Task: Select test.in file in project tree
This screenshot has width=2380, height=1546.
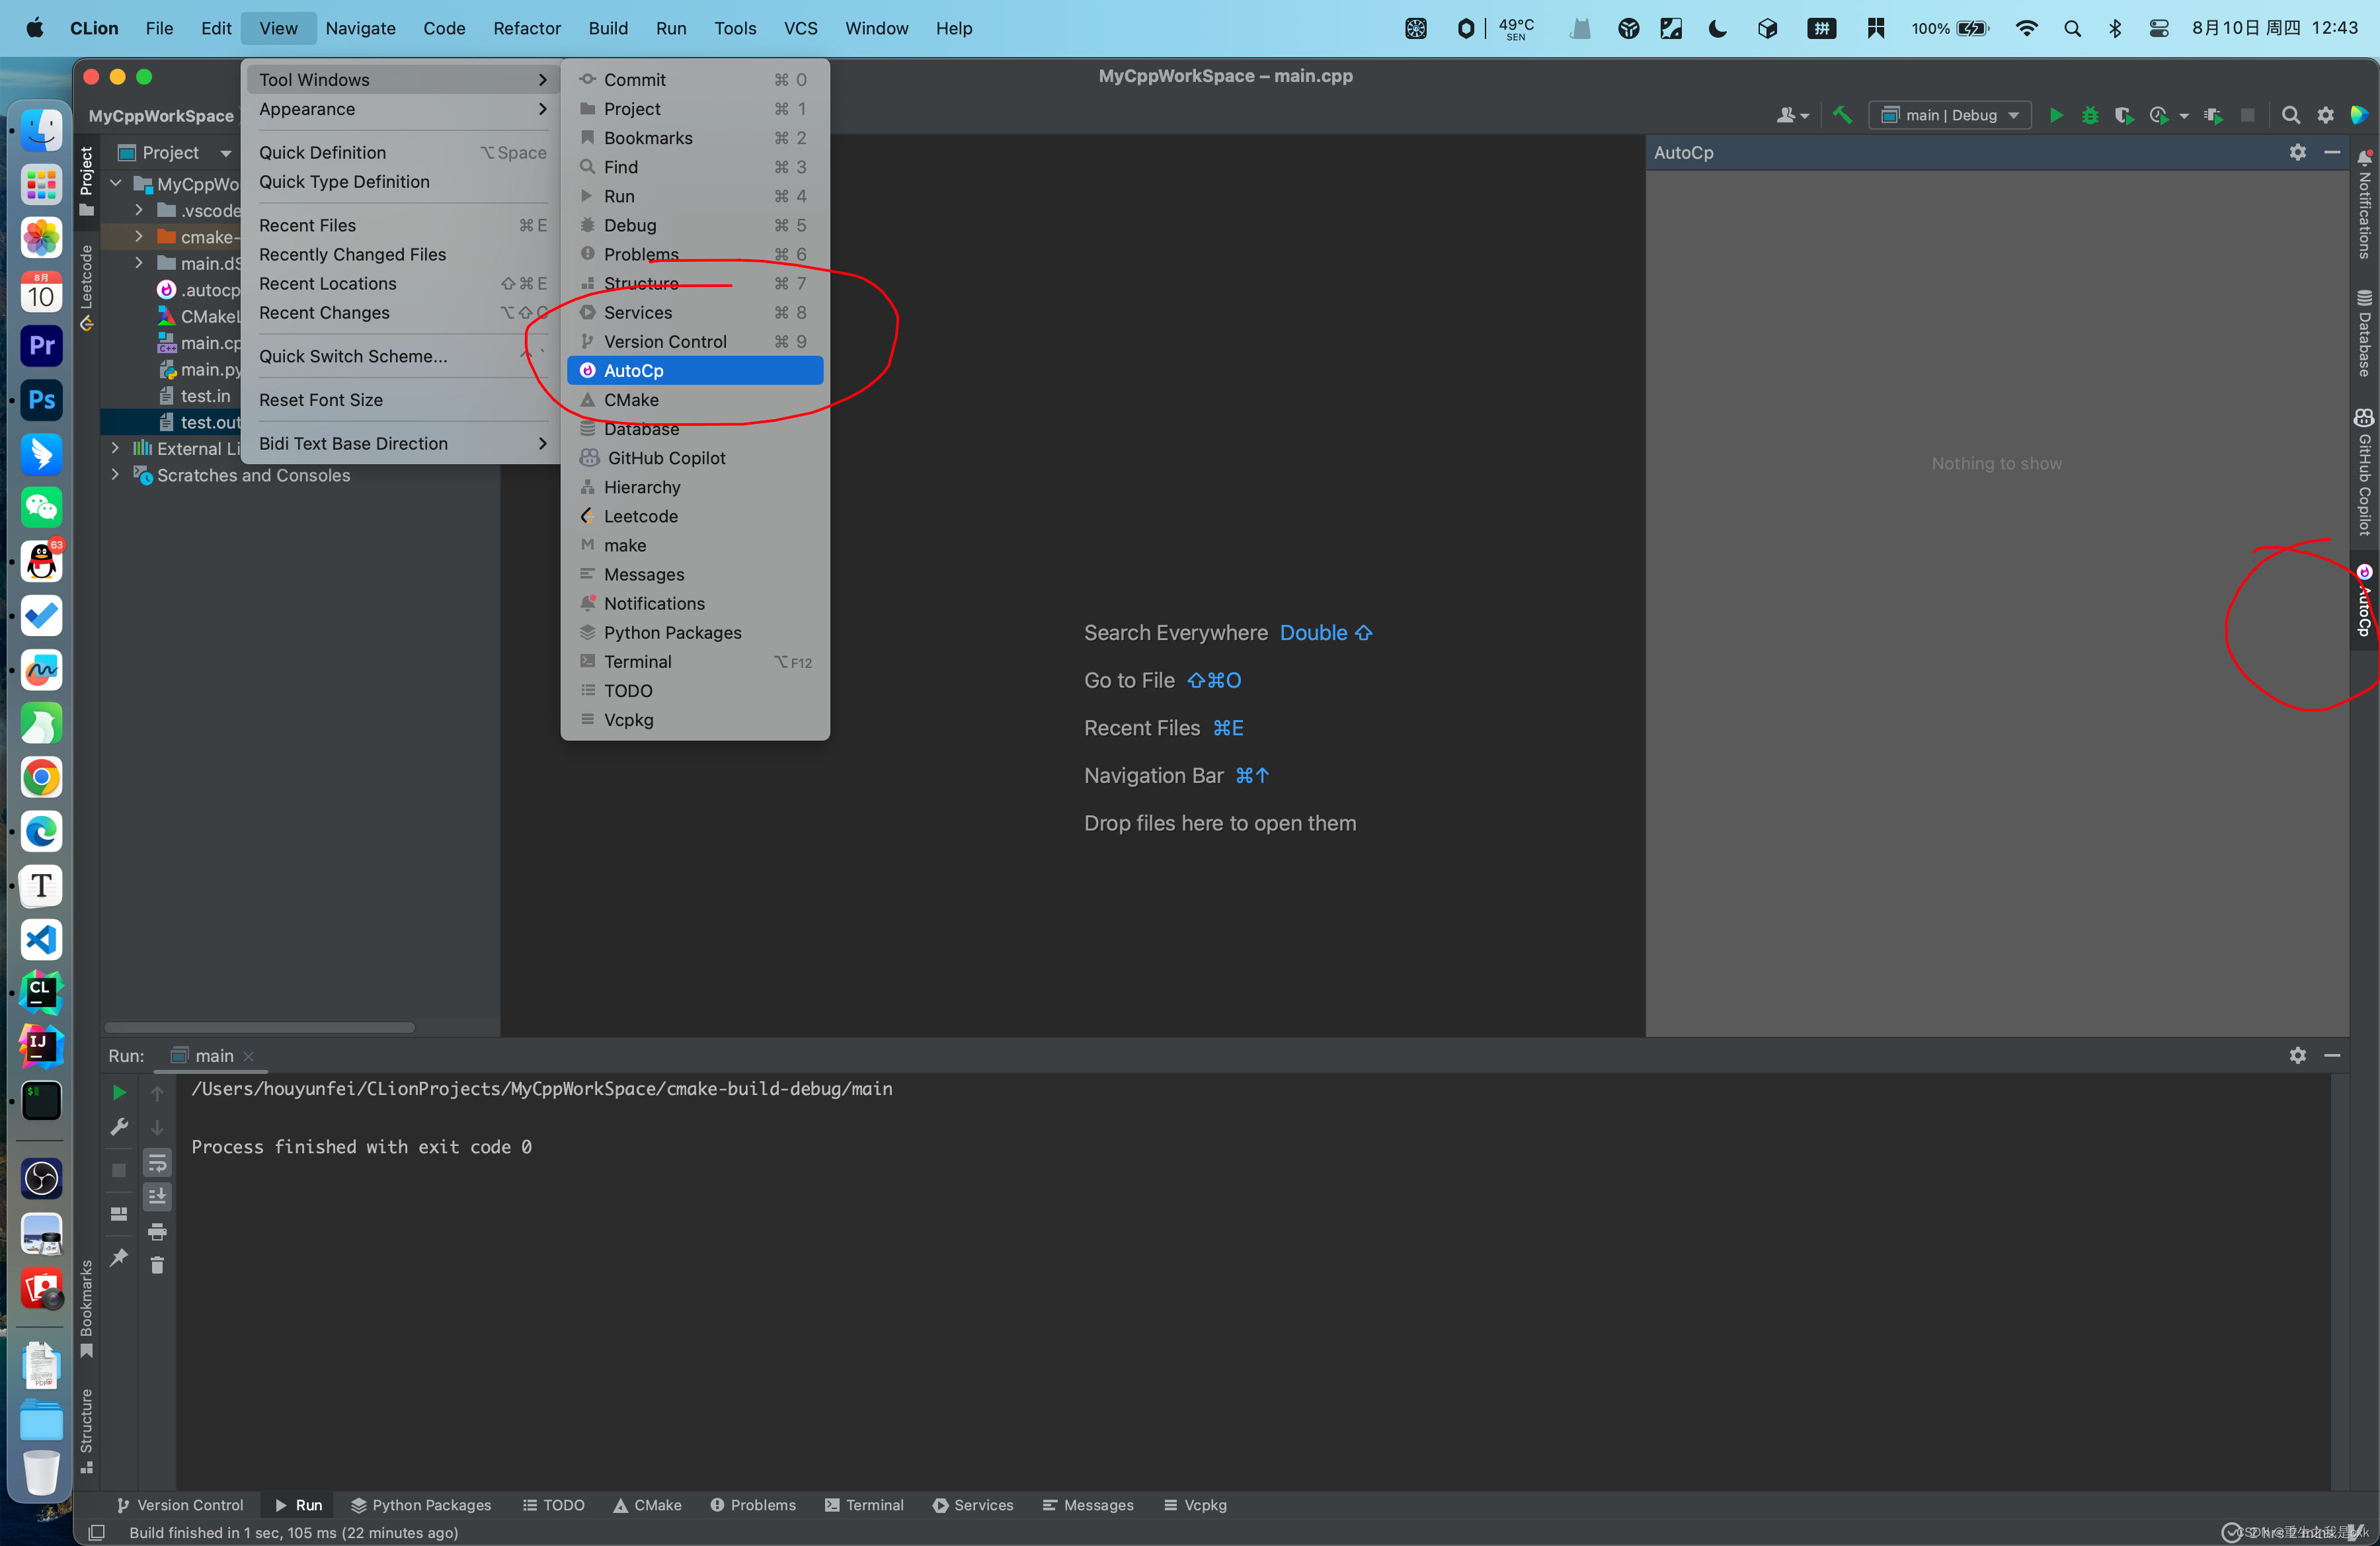Action: pos(205,396)
